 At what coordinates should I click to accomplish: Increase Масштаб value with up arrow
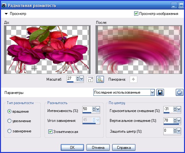click(x=78, y=78)
